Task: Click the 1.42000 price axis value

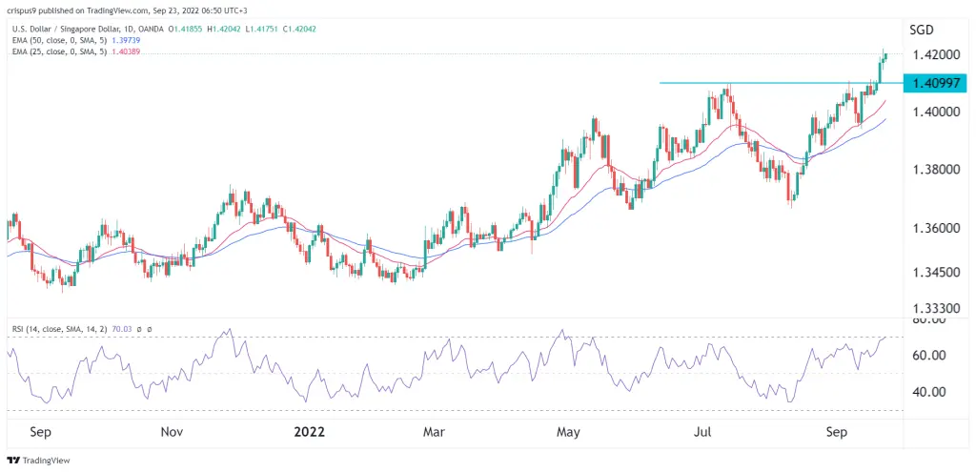Action: click(936, 54)
